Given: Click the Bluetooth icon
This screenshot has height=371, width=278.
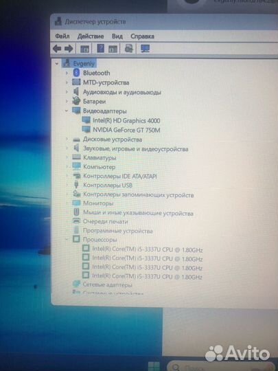Looking at the screenshot, I should click(x=76, y=73).
